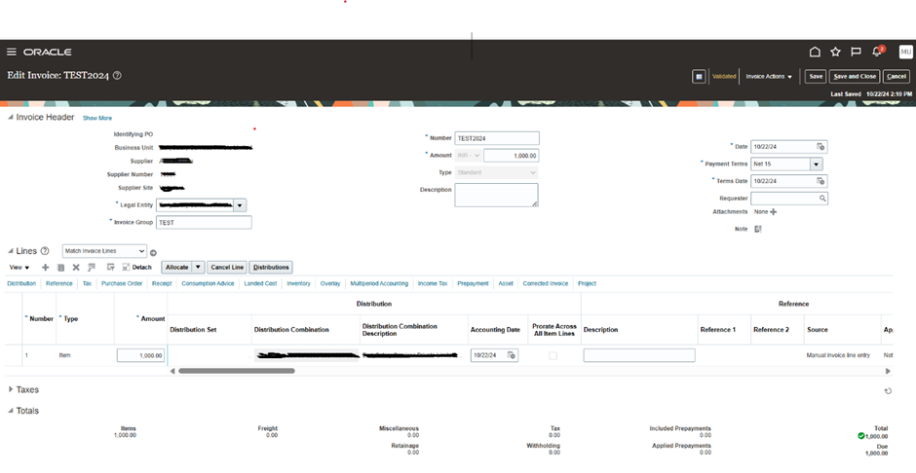Open the Note icon
This screenshot has height=473, width=916.
coord(758,229)
